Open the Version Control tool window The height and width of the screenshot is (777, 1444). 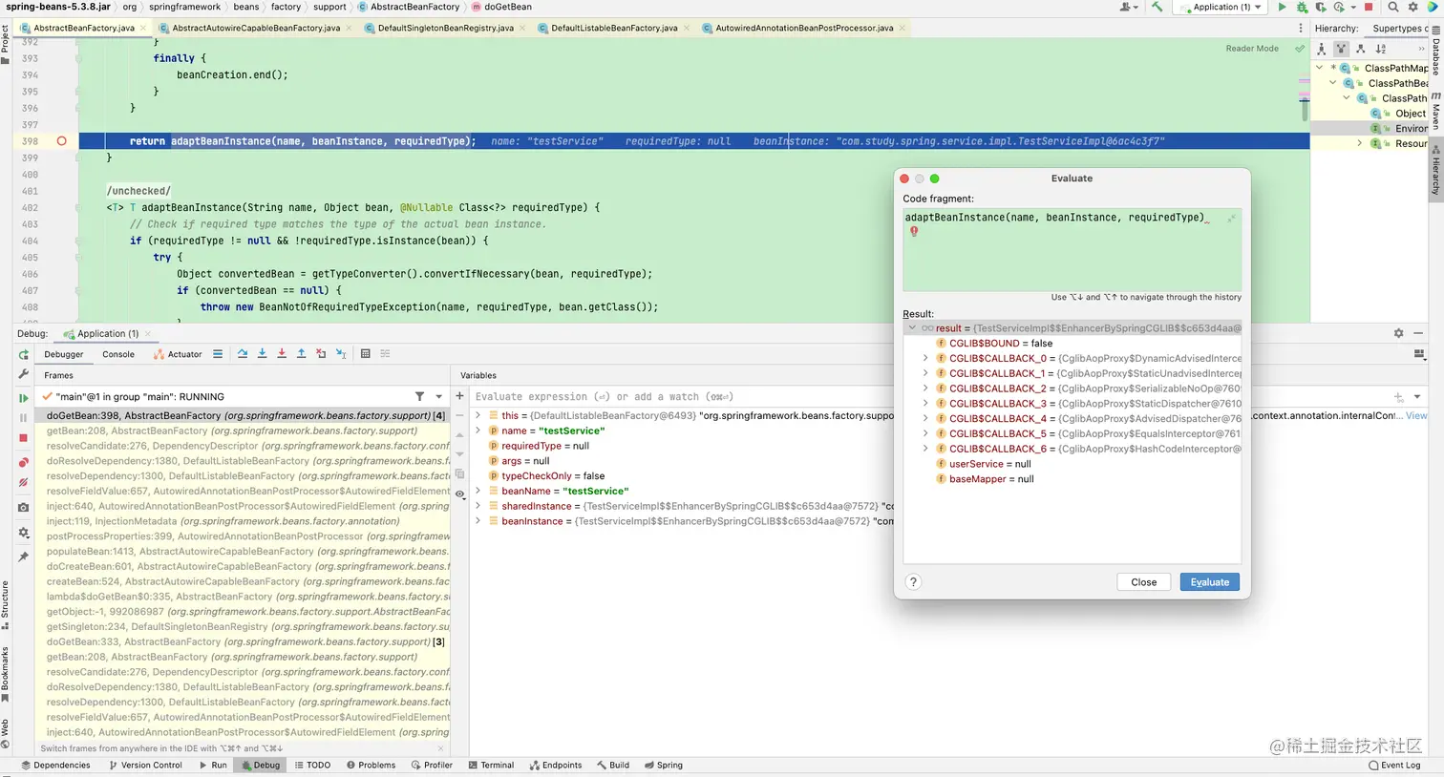click(x=145, y=765)
